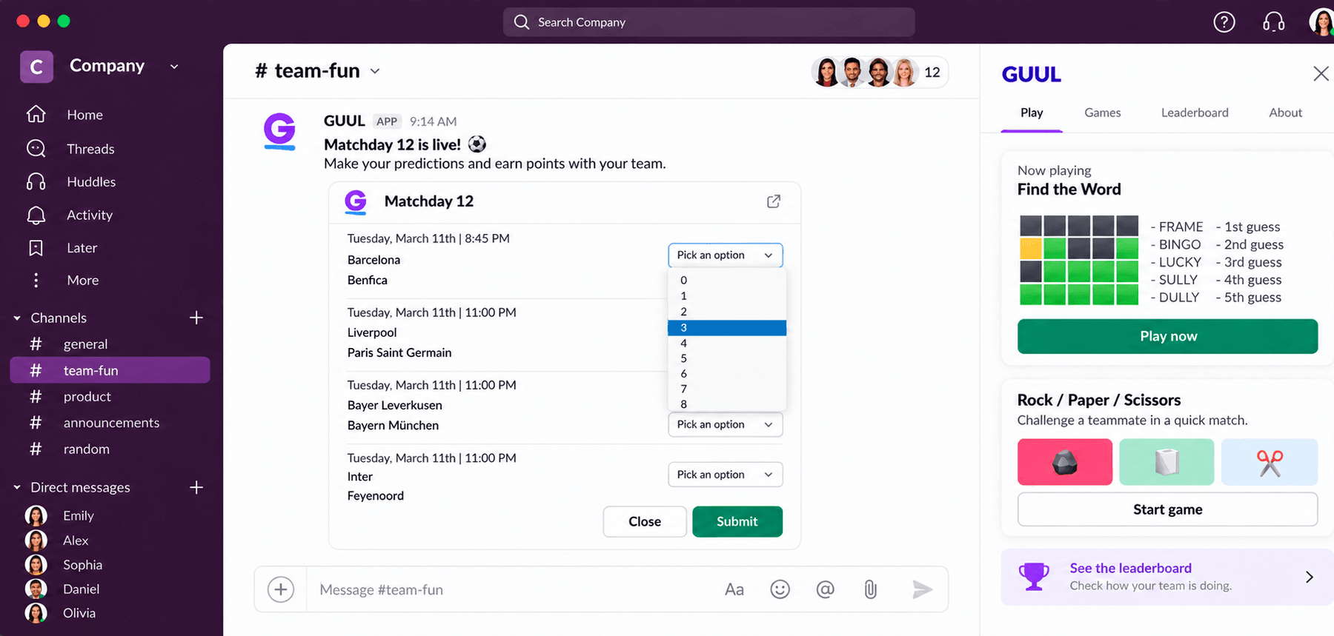This screenshot has width=1334, height=636.
Task: Click the paperclip attach file icon
Action: pyautogui.click(x=870, y=589)
